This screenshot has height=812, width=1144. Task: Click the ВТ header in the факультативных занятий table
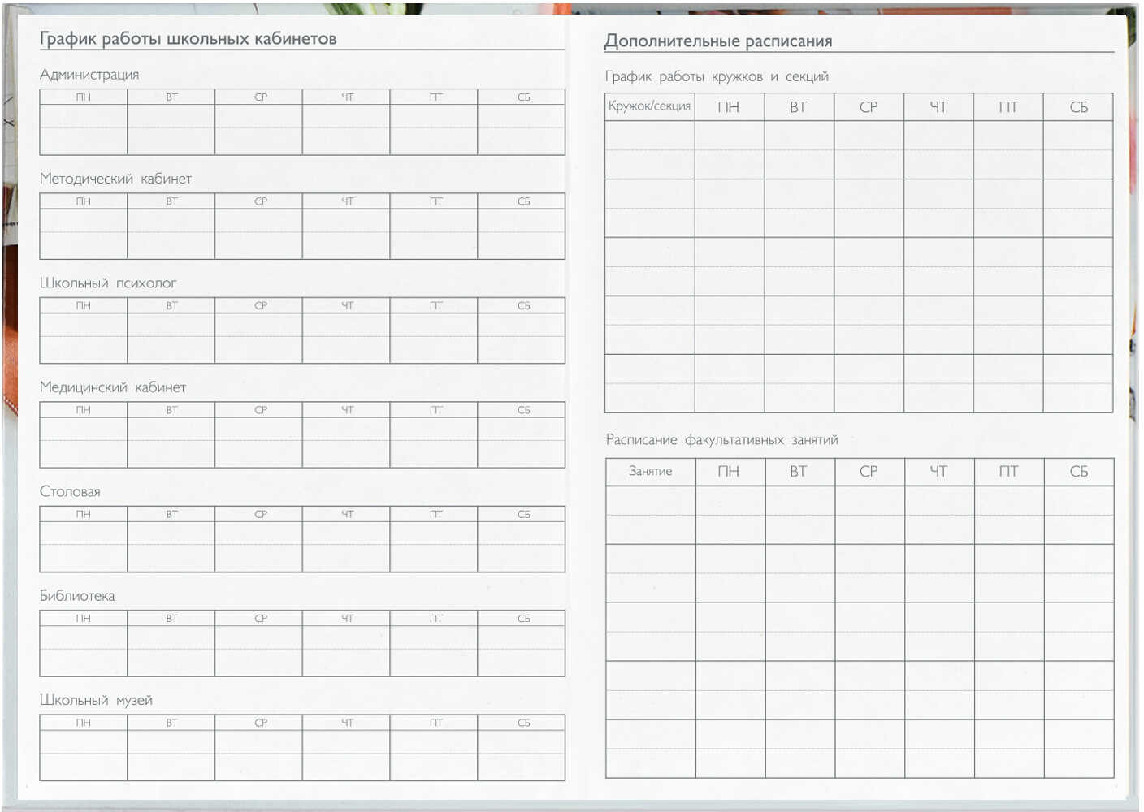pos(799,472)
